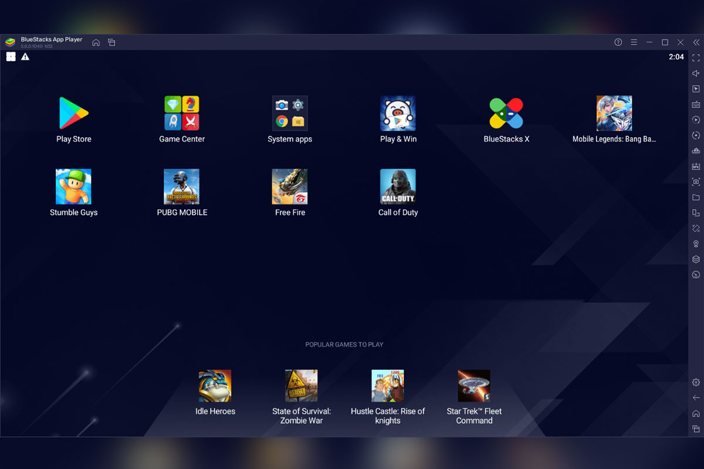This screenshot has height=469, width=704.
Task: Click the 'BlueStacks App Player' title text
Action: 52,40
